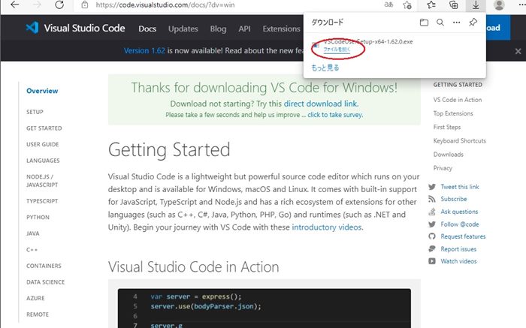Open read aloud/translate 'aあ' icon
The width and height of the screenshot is (526, 328).
(x=388, y=5)
